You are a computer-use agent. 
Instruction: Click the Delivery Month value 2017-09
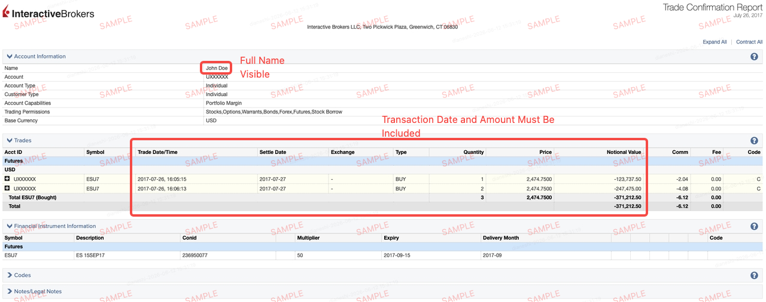[x=492, y=255]
